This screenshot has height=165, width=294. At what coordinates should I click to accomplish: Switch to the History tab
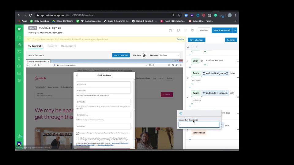pos(51,46)
